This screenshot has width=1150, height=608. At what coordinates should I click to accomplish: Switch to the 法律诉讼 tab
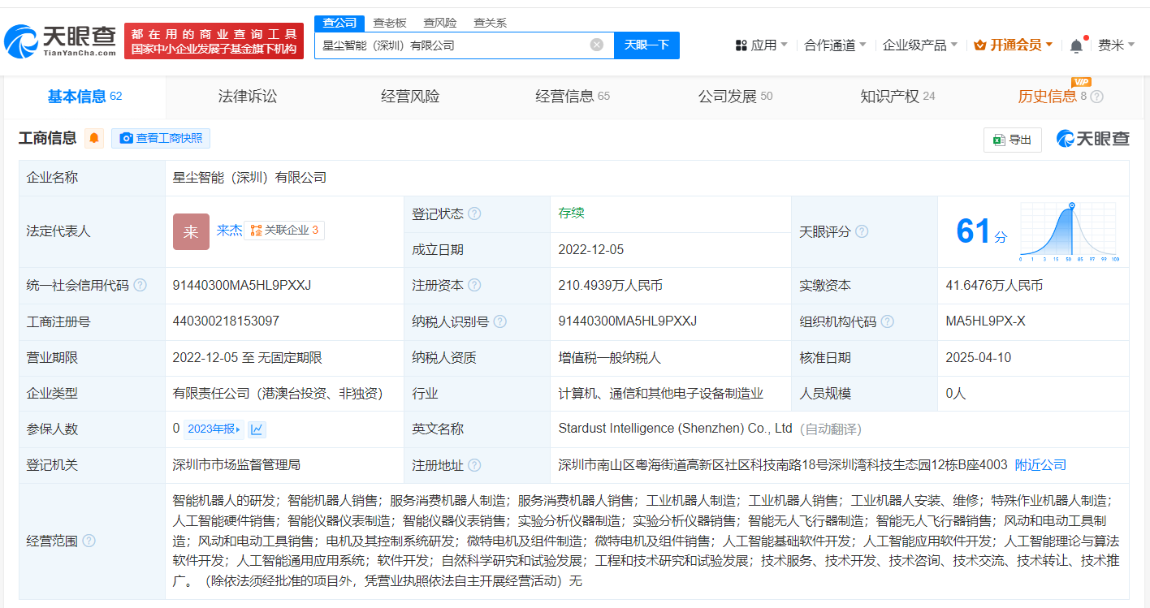click(x=248, y=97)
